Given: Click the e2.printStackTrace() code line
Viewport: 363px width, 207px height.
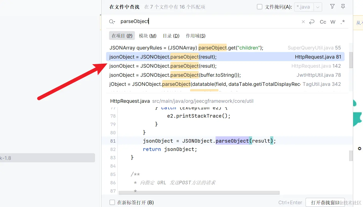Looking at the screenshot, I should [199, 116].
